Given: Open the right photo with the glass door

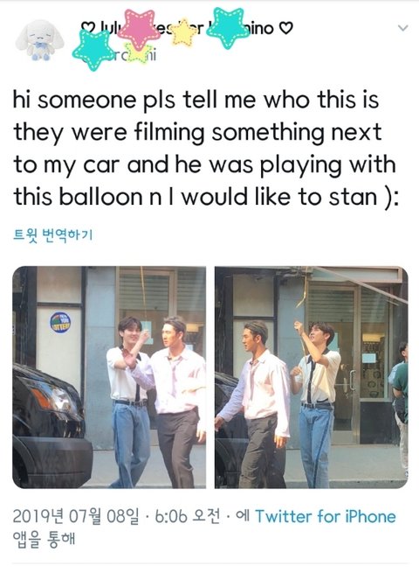Looking at the screenshot, I should coord(311,377).
